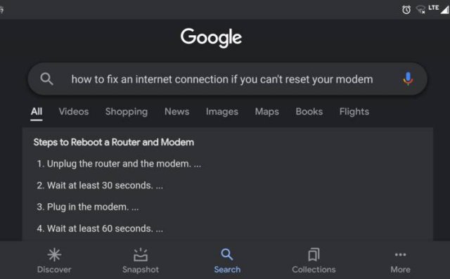Open the Steps to Reboot a Router heading
The height and width of the screenshot is (279, 450).
pyautogui.click(x=114, y=142)
